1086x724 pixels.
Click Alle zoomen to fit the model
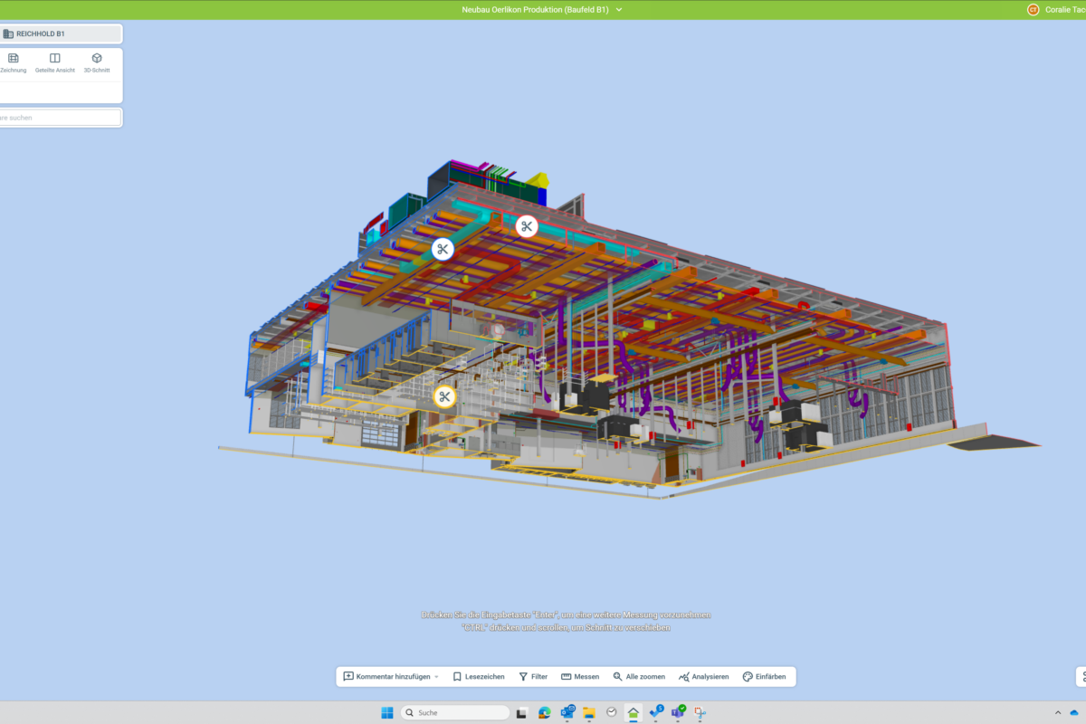(x=639, y=677)
